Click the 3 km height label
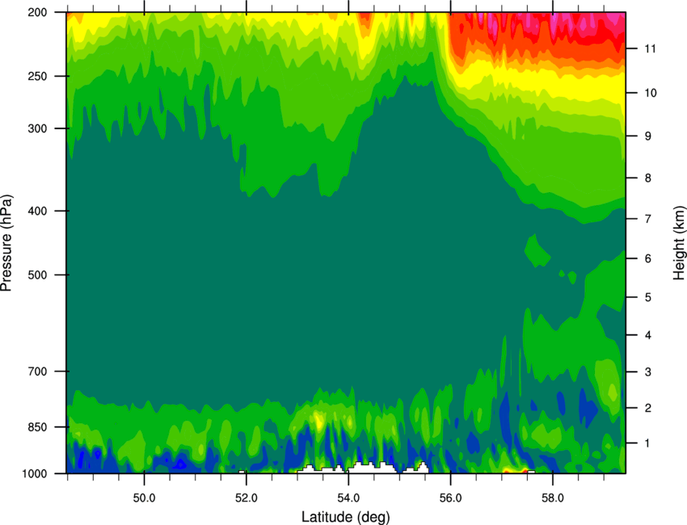This screenshot has height=525, width=687. pyautogui.click(x=648, y=372)
